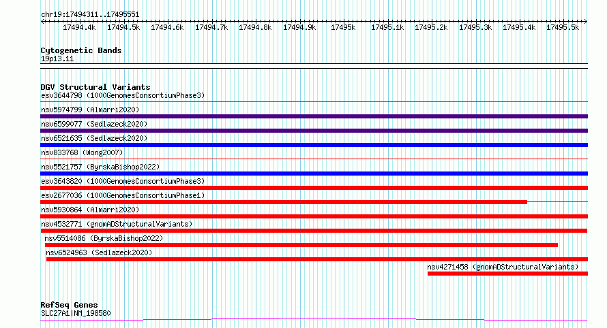
Task: Click the 17494.5k ruler tick label
Action: click(123, 27)
